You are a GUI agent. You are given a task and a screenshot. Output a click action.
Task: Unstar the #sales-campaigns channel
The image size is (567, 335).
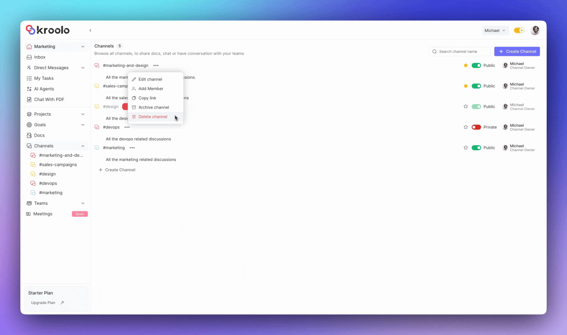coord(466,86)
